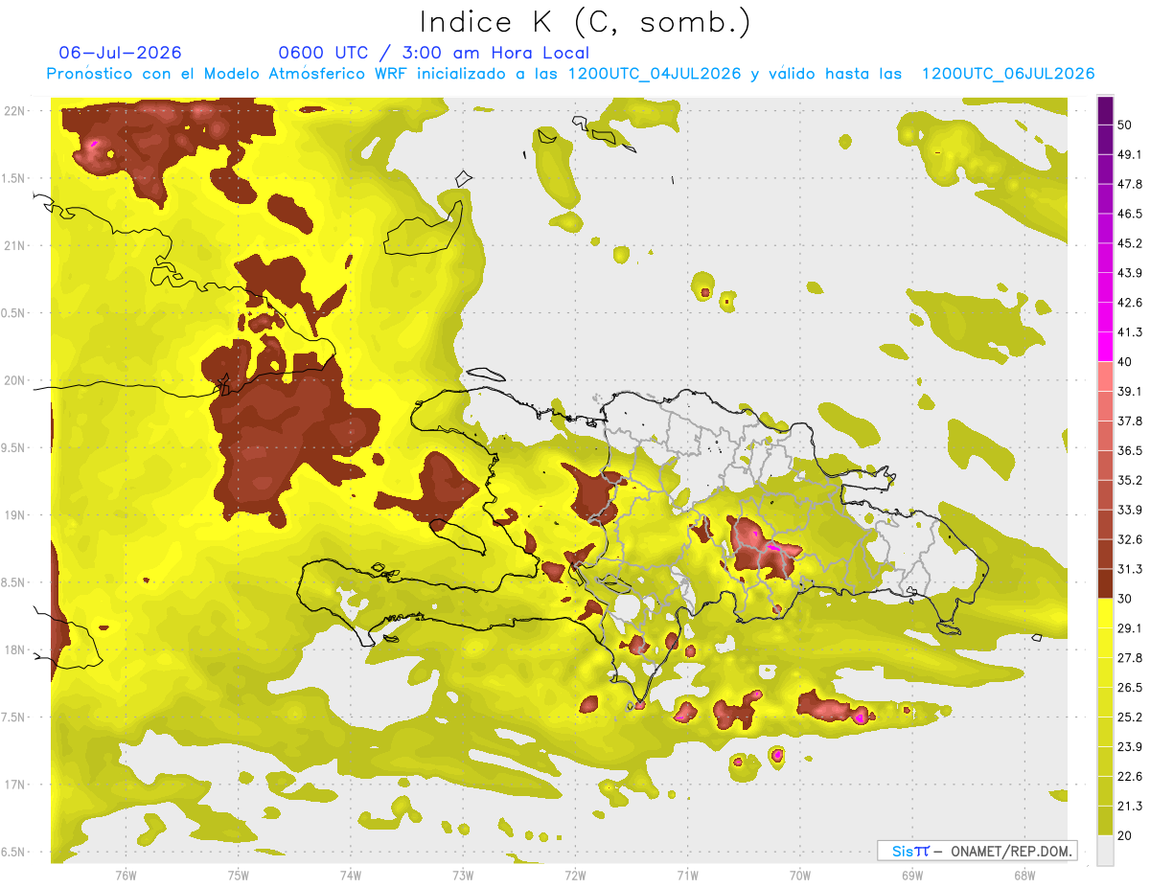This screenshot has height=888, width=1150.
Task: Click the "20" label at the bottom of the scale
Action: click(1125, 836)
